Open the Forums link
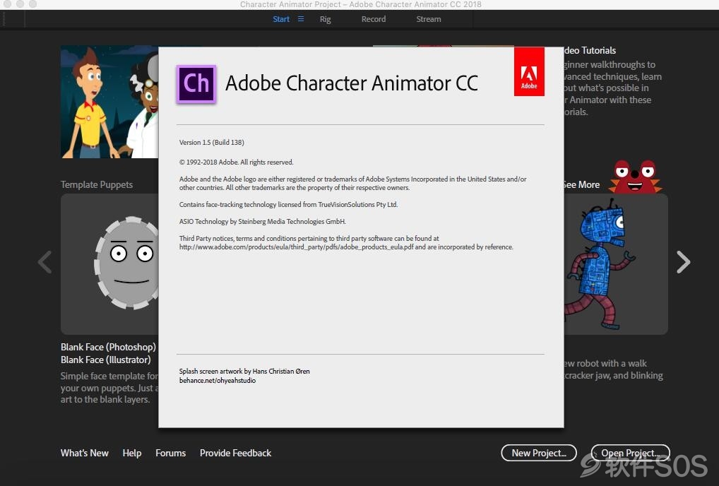This screenshot has width=719, height=486. (x=171, y=453)
